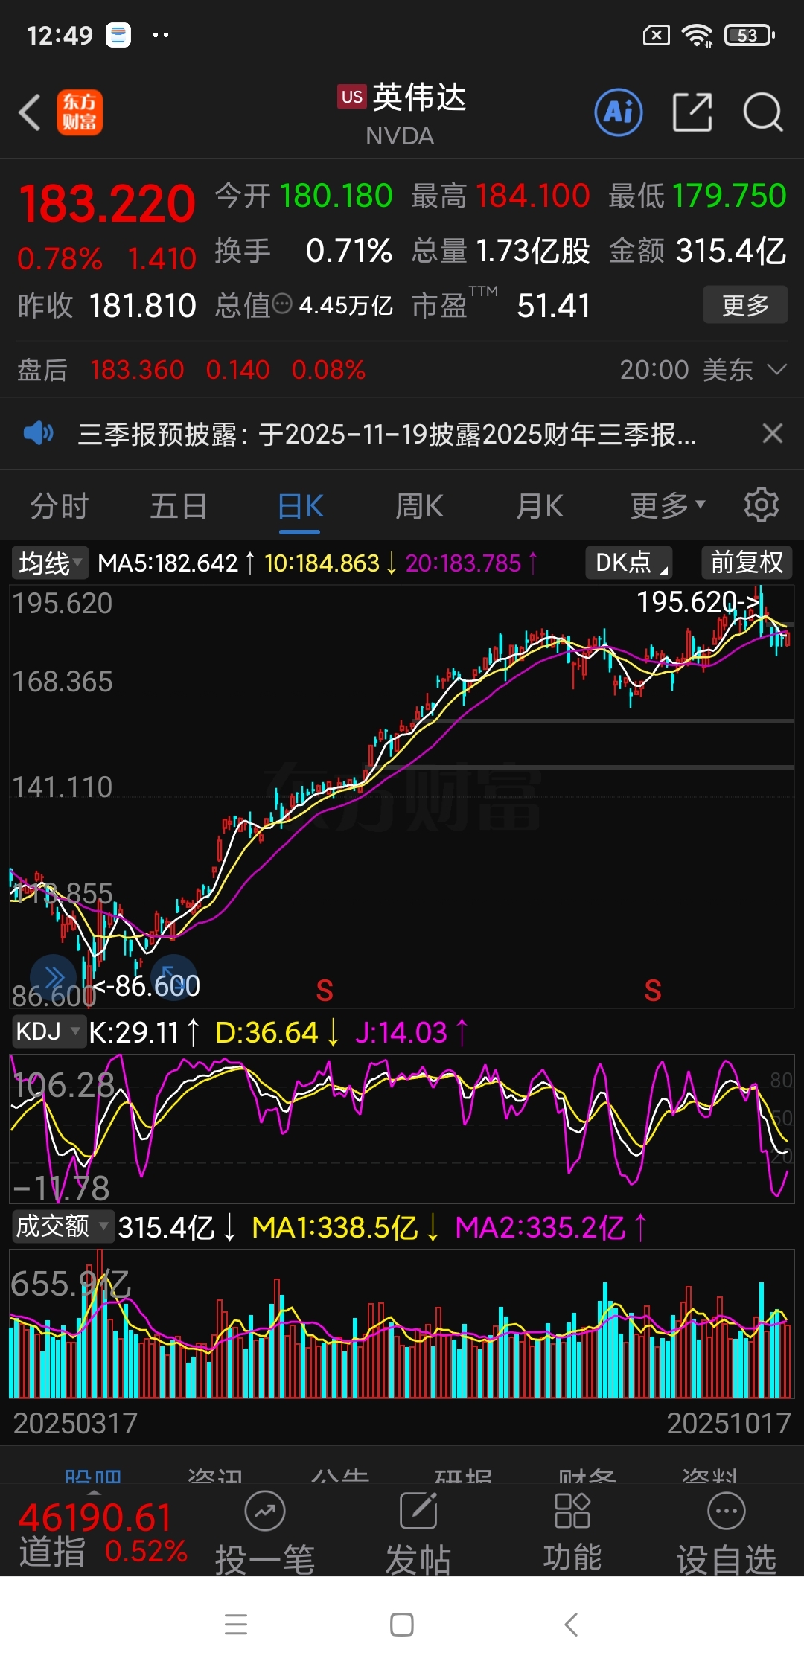Tap the 86.600 low price label

point(147,986)
